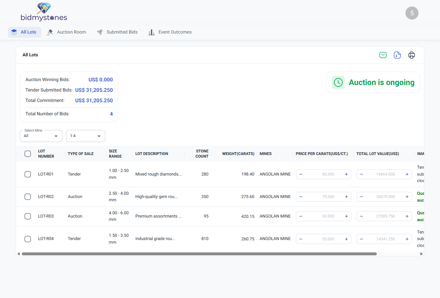
Task: Click the 'Premium assortments ...' description
Action: point(158,216)
